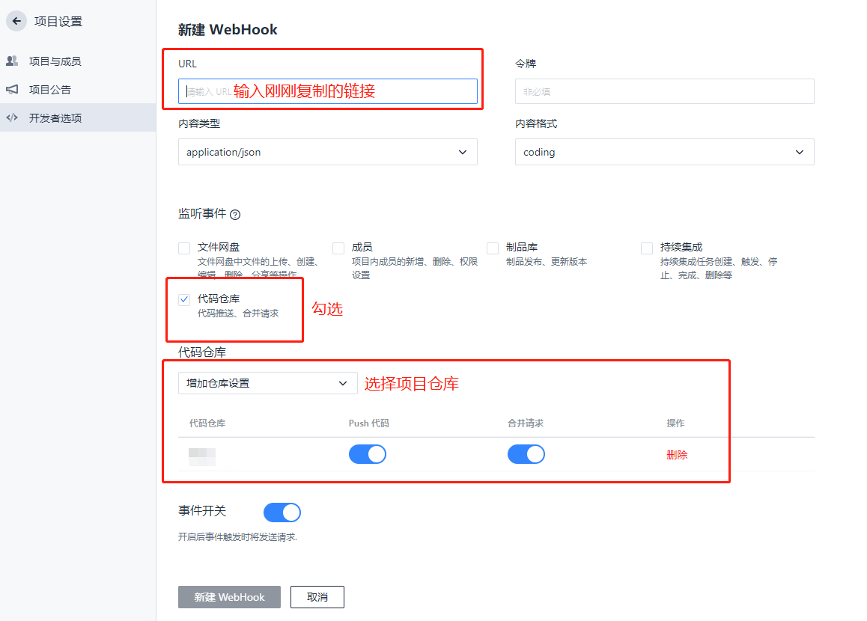The height and width of the screenshot is (621, 867).
Task: Tick the 持续集成 checkbox
Action: coord(647,248)
